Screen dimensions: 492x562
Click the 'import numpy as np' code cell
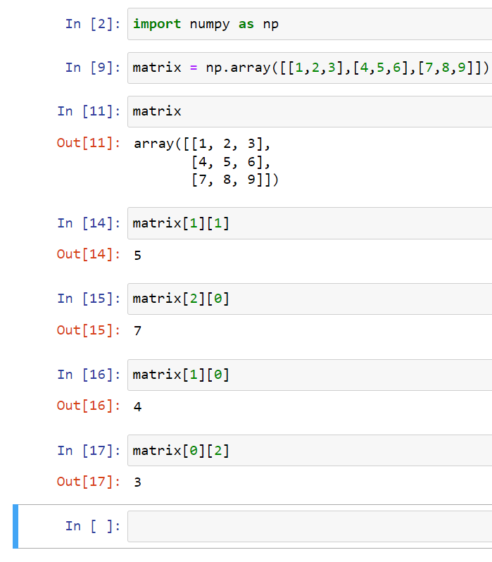coord(310,24)
